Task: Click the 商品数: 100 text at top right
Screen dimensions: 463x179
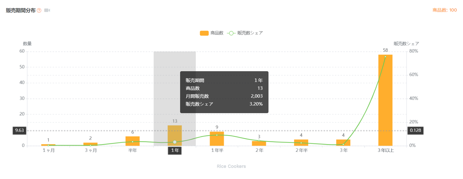Action: (445, 10)
